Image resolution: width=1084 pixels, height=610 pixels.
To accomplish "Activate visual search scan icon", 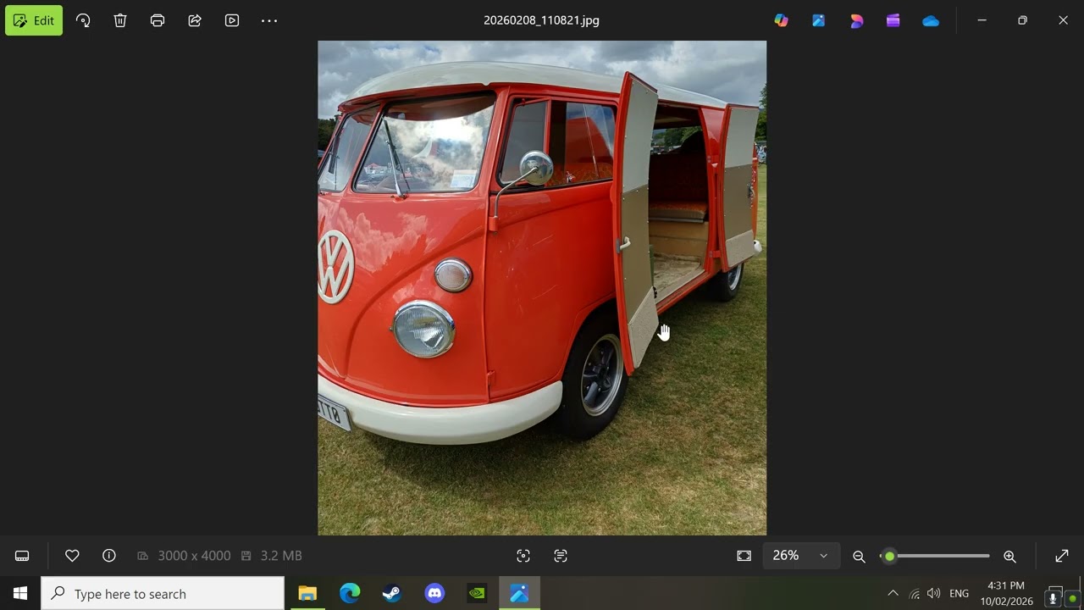I will pos(523,556).
